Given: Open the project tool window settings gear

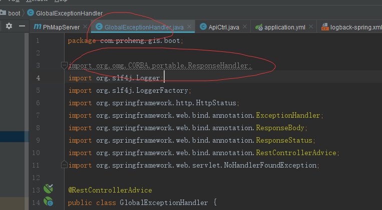Looking at the screenshot, I should pyautogui.click(x=9, y=26).
